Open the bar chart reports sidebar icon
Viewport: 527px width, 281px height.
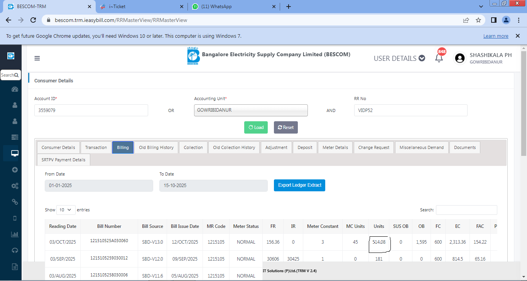coord(15,234)
